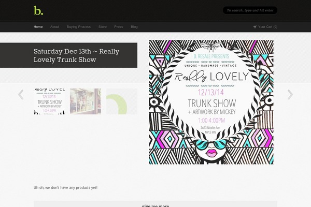This screenshot has height=207, width=311.
Task: Focus the search input field
Action: click(250, 10)
